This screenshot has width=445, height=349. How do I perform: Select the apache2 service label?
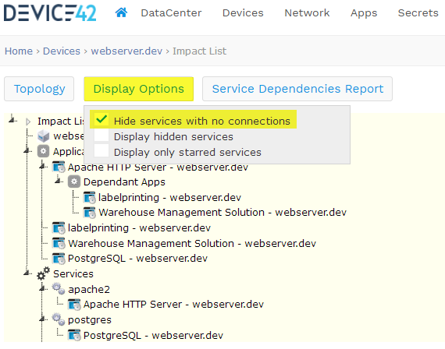pos(89,289)
